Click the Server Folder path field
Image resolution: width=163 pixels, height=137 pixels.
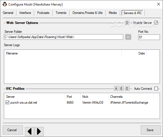63,37
